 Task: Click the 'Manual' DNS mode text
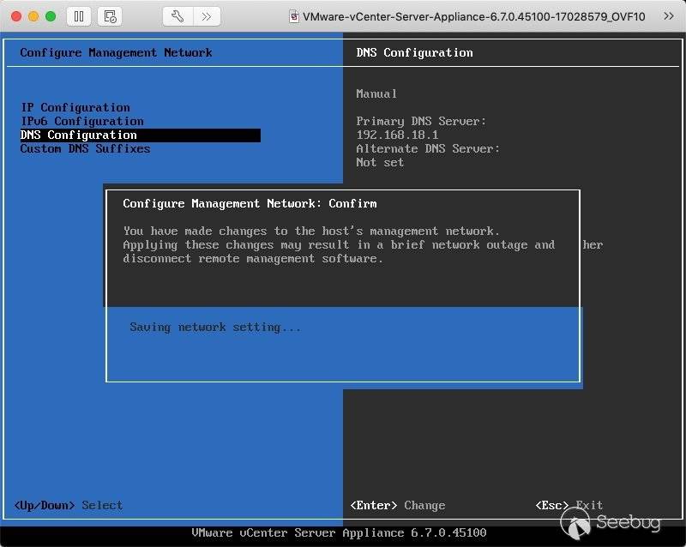376,93
